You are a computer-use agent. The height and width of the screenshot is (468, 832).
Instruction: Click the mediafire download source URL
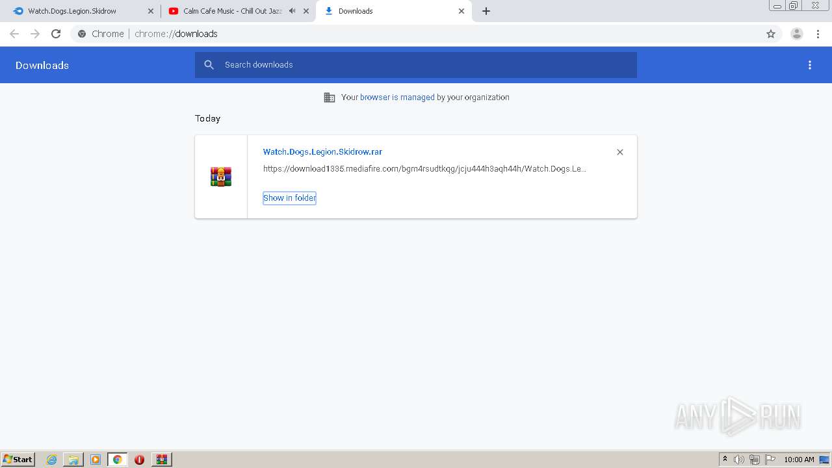coord(424,169)
